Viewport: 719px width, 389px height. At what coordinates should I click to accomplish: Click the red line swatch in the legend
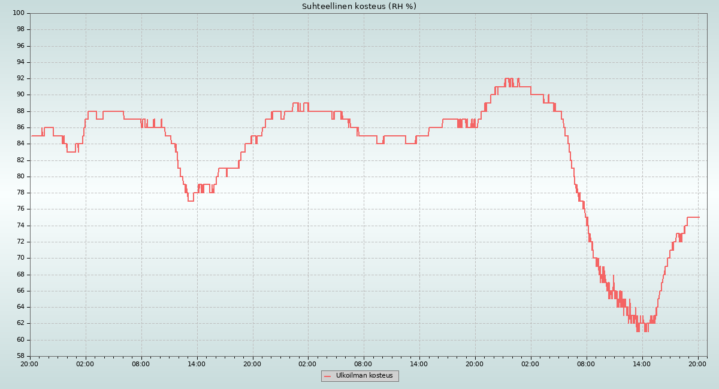click(x=328, y=376)
